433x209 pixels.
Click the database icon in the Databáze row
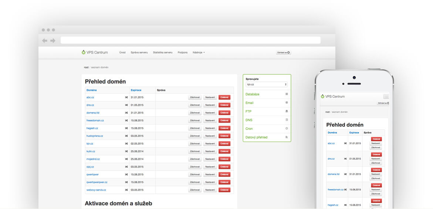coord(287,94)
